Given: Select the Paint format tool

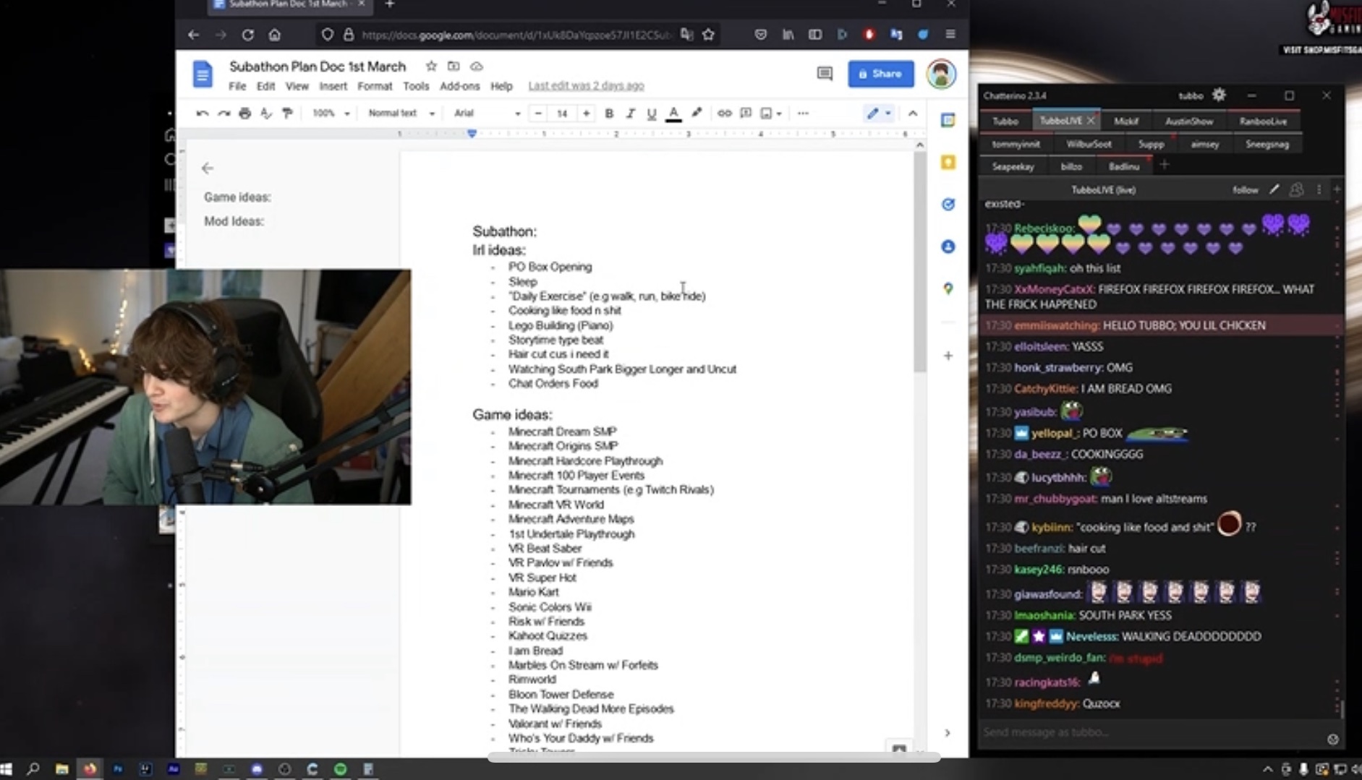Looking at the screenshot, I should pos(287,113).
